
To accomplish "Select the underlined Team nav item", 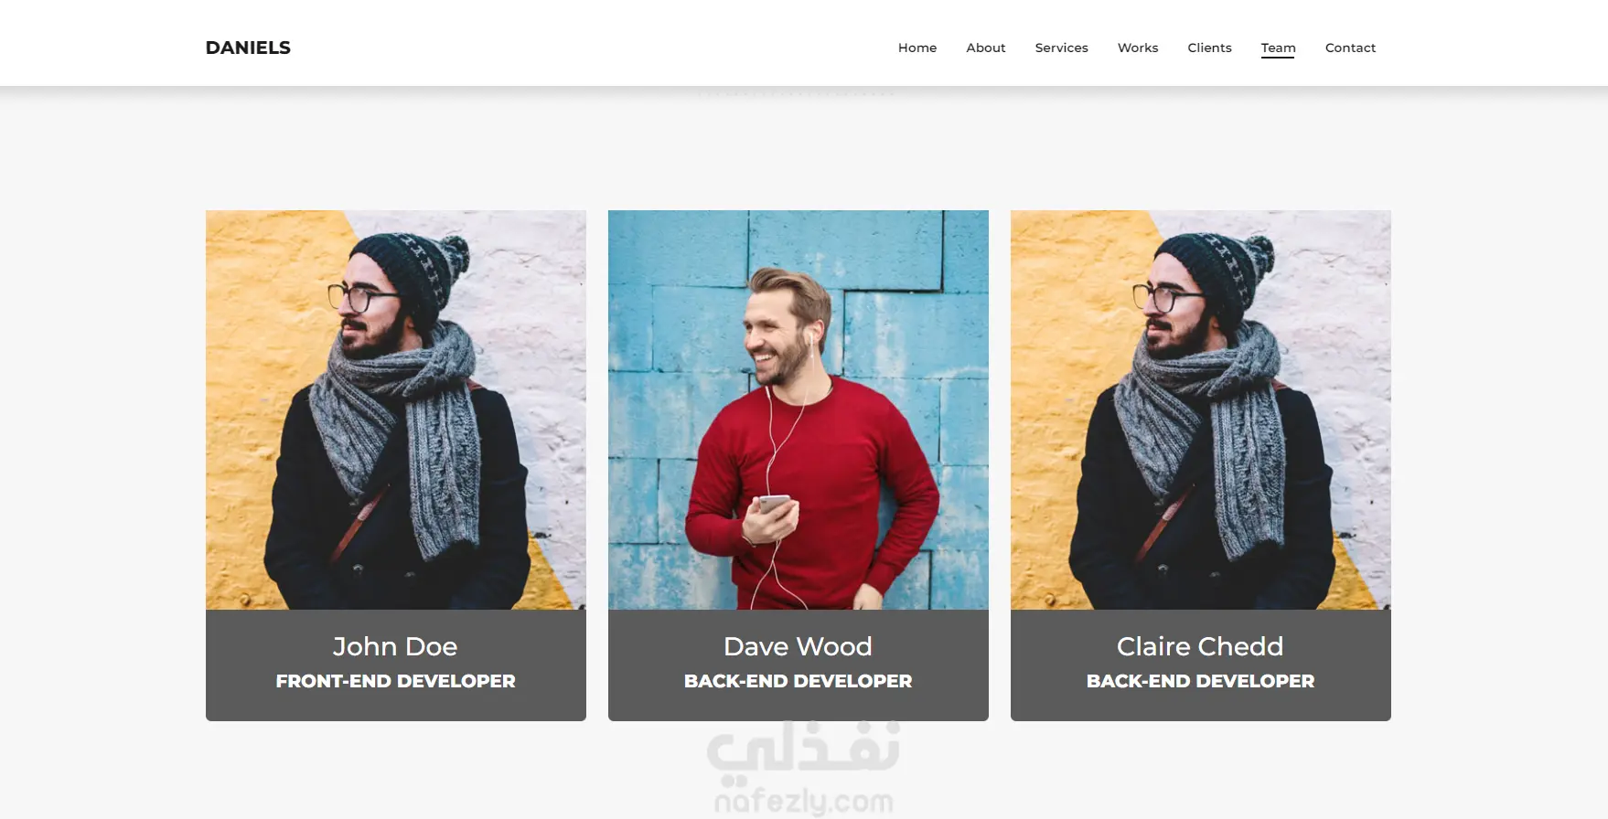I will point(1278,48).
